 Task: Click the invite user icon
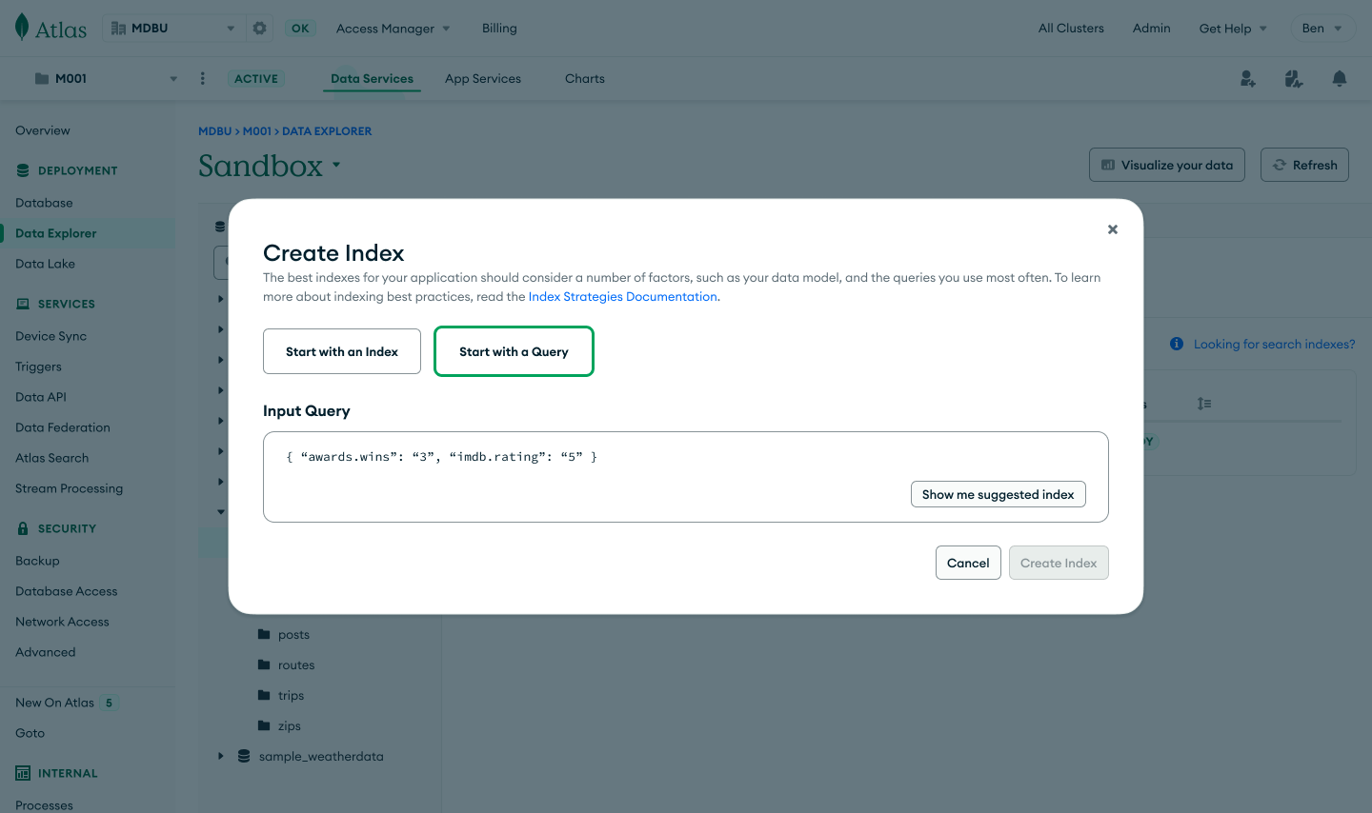coord(1247,79)
